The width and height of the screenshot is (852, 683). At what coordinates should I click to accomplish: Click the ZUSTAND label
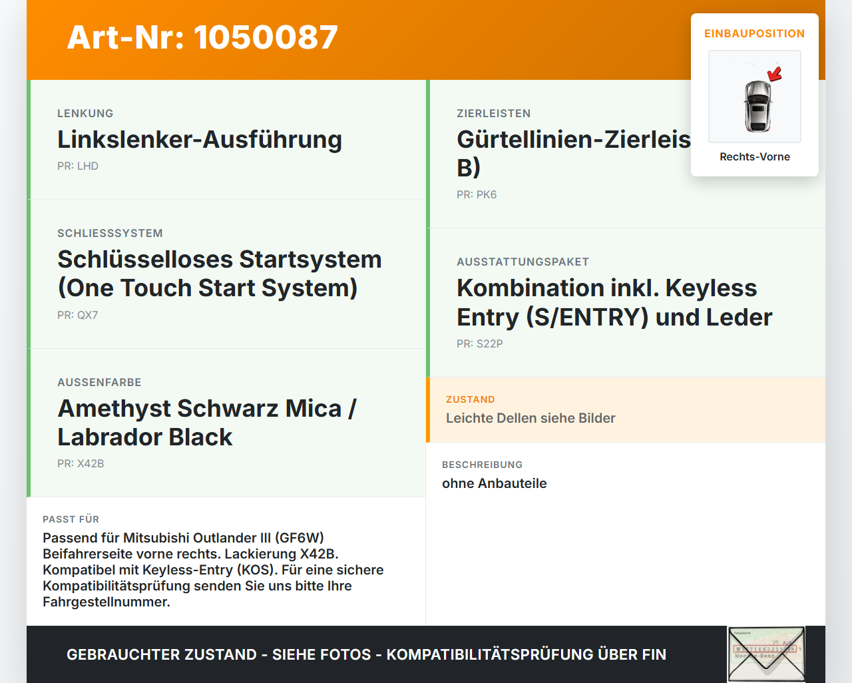[x=471, y=399]
